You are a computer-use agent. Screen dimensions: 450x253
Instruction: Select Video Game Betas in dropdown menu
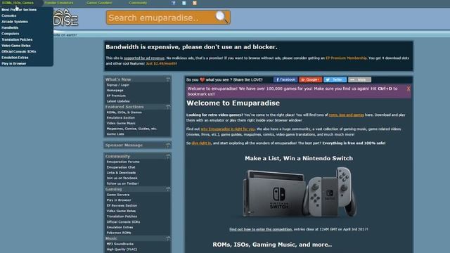pos(16,46)
